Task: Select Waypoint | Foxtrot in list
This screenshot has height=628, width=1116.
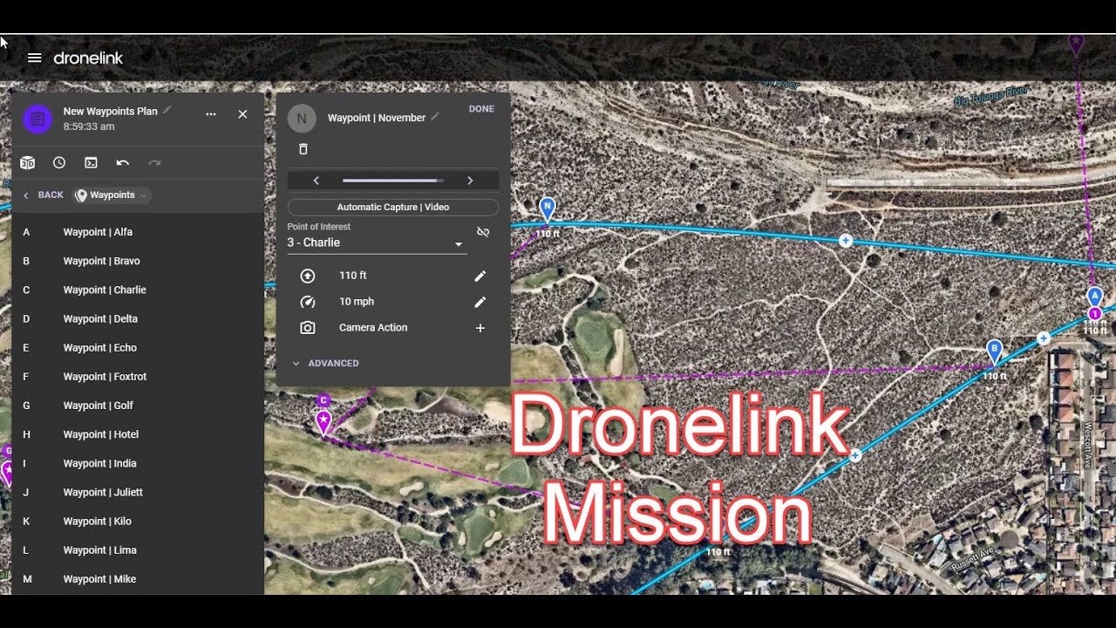Action: (138, 376)
